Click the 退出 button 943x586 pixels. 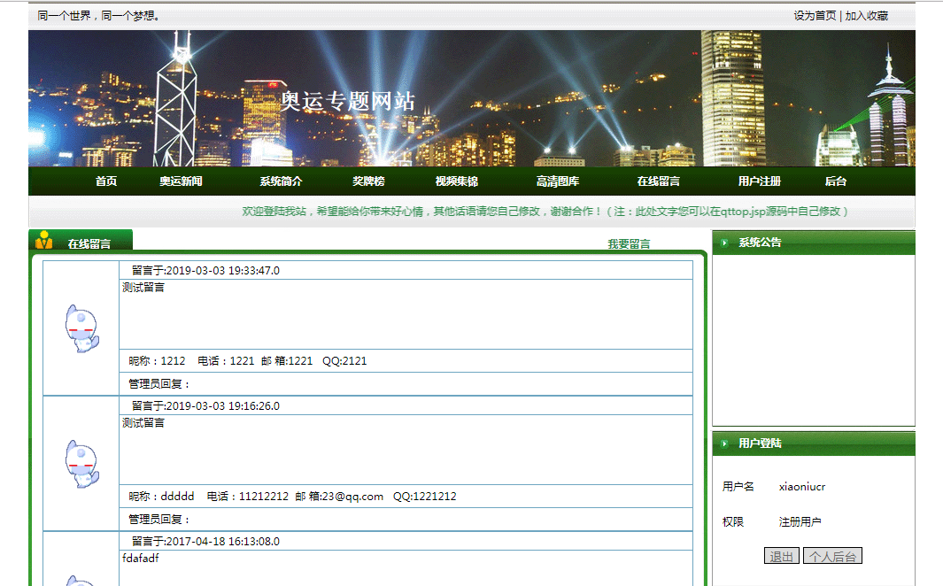[x=781, y=557]
